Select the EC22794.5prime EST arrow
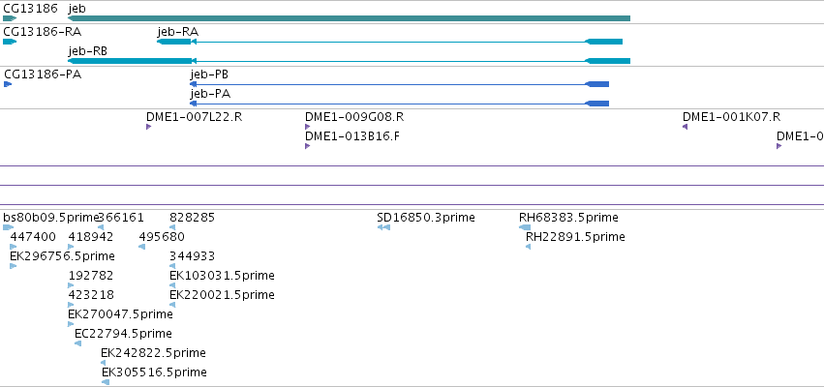Screen dimensions: 824x387 [x=77, y=343]
